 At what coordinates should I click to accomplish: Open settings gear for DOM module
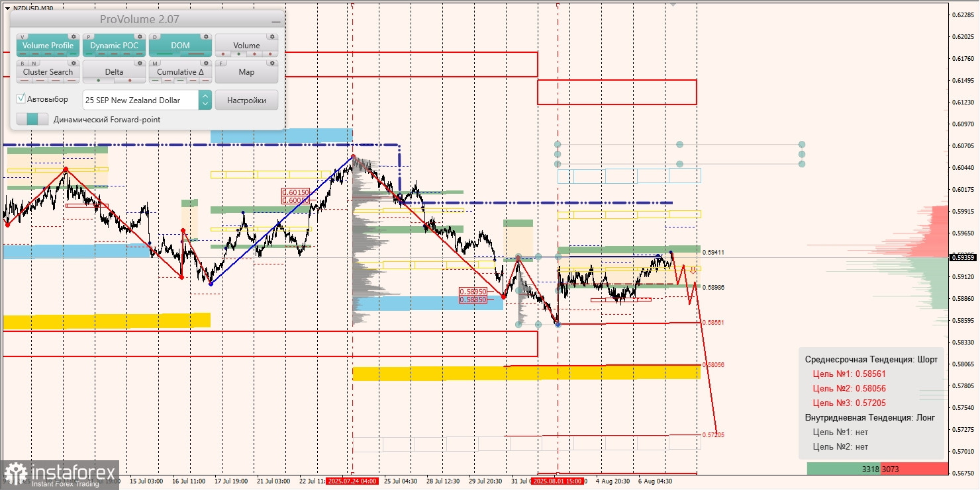pyautogui.click(x=206, y=37)
